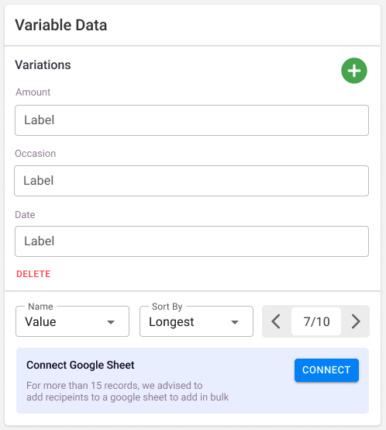This screenshot has height=430, width=386.
Task: Focus the Amount label input field
Action: [191, 120]
